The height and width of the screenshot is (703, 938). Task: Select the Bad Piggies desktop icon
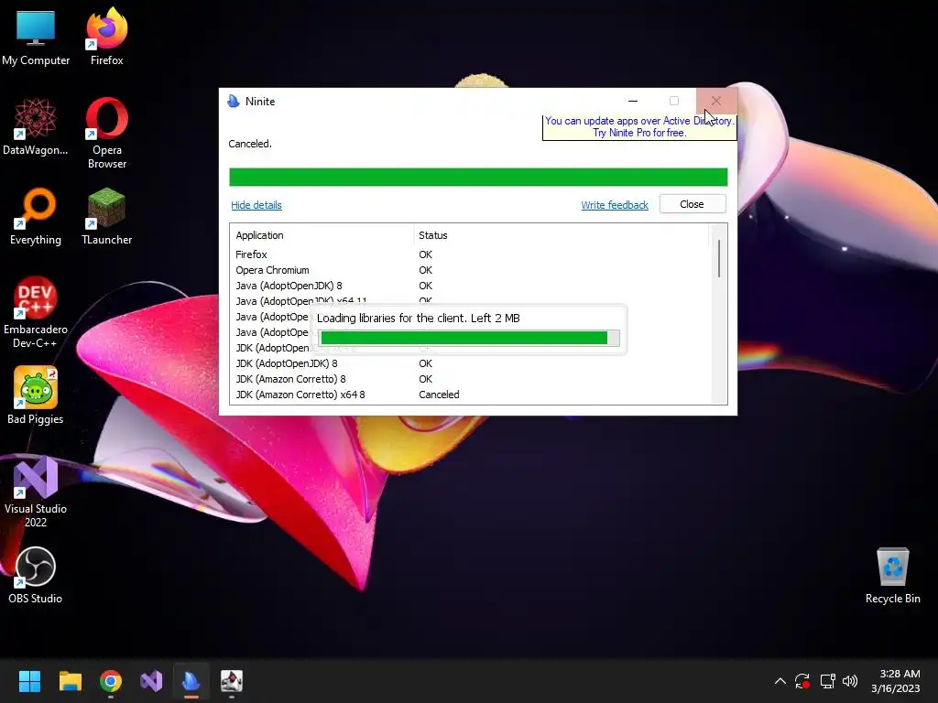(36, 395)
